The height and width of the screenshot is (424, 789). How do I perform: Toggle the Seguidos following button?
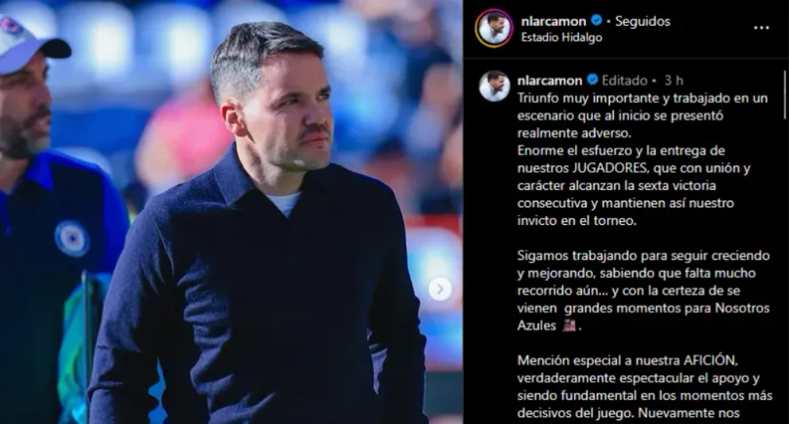point(643,21)
